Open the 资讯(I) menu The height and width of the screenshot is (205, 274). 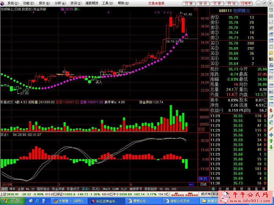click(76, 3)
